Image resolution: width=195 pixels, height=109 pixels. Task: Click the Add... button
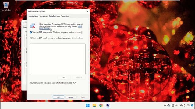click(x=64, y=78)
